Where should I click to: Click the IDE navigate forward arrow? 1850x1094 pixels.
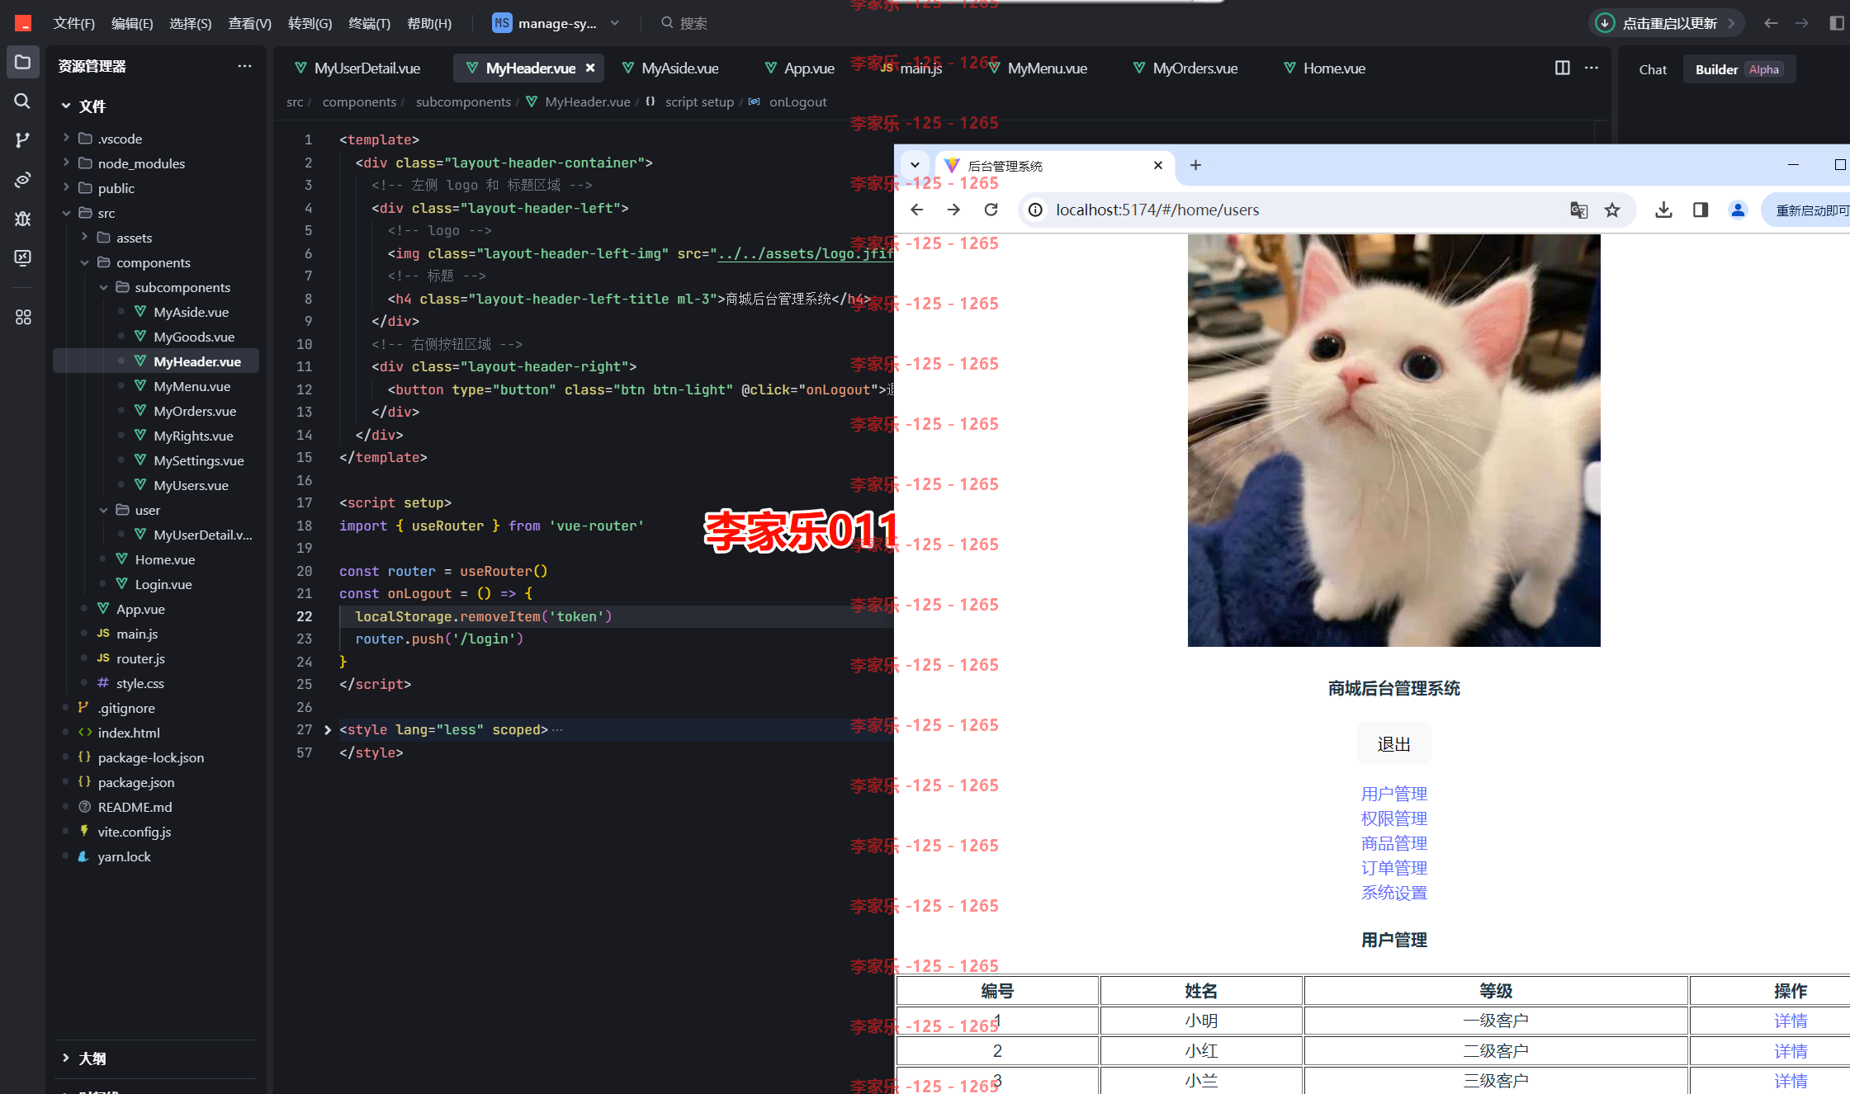(x=1802, y=23)
